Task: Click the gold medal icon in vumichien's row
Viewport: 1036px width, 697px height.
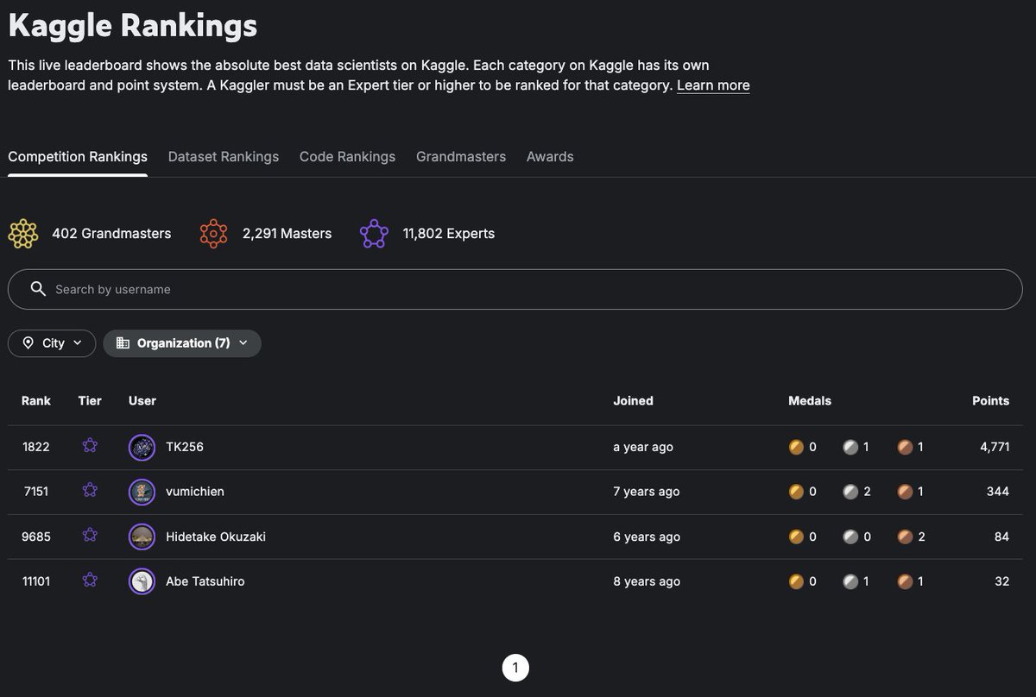Action: pos(796,492)
